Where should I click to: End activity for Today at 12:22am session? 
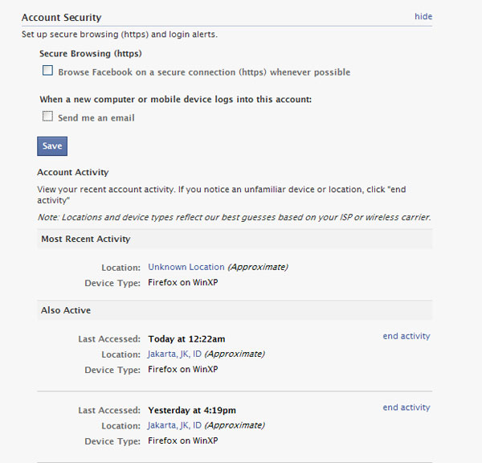pyautogui.click(x=406, y=336)
